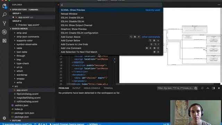The height and width of the screenshot is (125, 222).
Task: Click the git branch indicator in status bar
Action: (17, 124)
